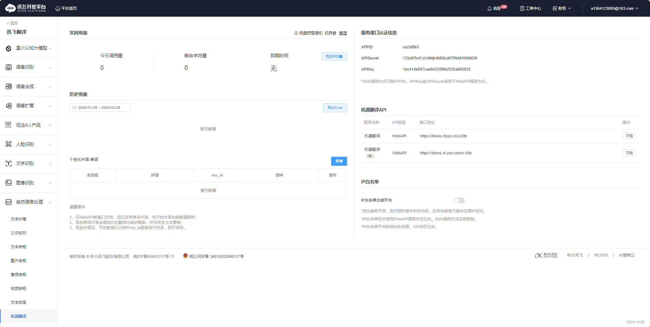The image size is (650, 327).
Task: Expand the 人脸识别 menu chevron
Action: pos(50,145)
